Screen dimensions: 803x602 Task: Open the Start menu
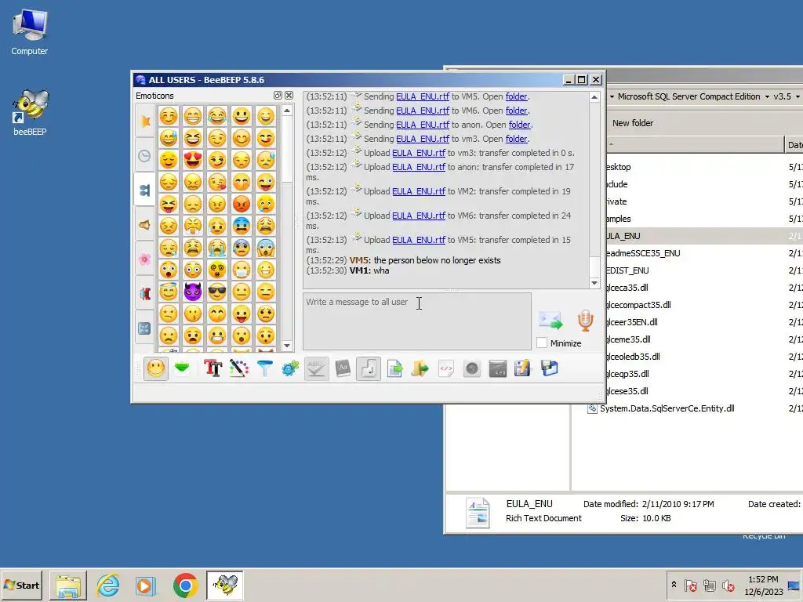click(x=22, y=585)
